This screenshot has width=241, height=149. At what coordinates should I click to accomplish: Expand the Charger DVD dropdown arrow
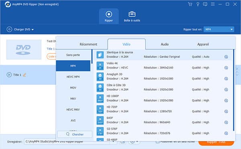(x=33, y=29)
